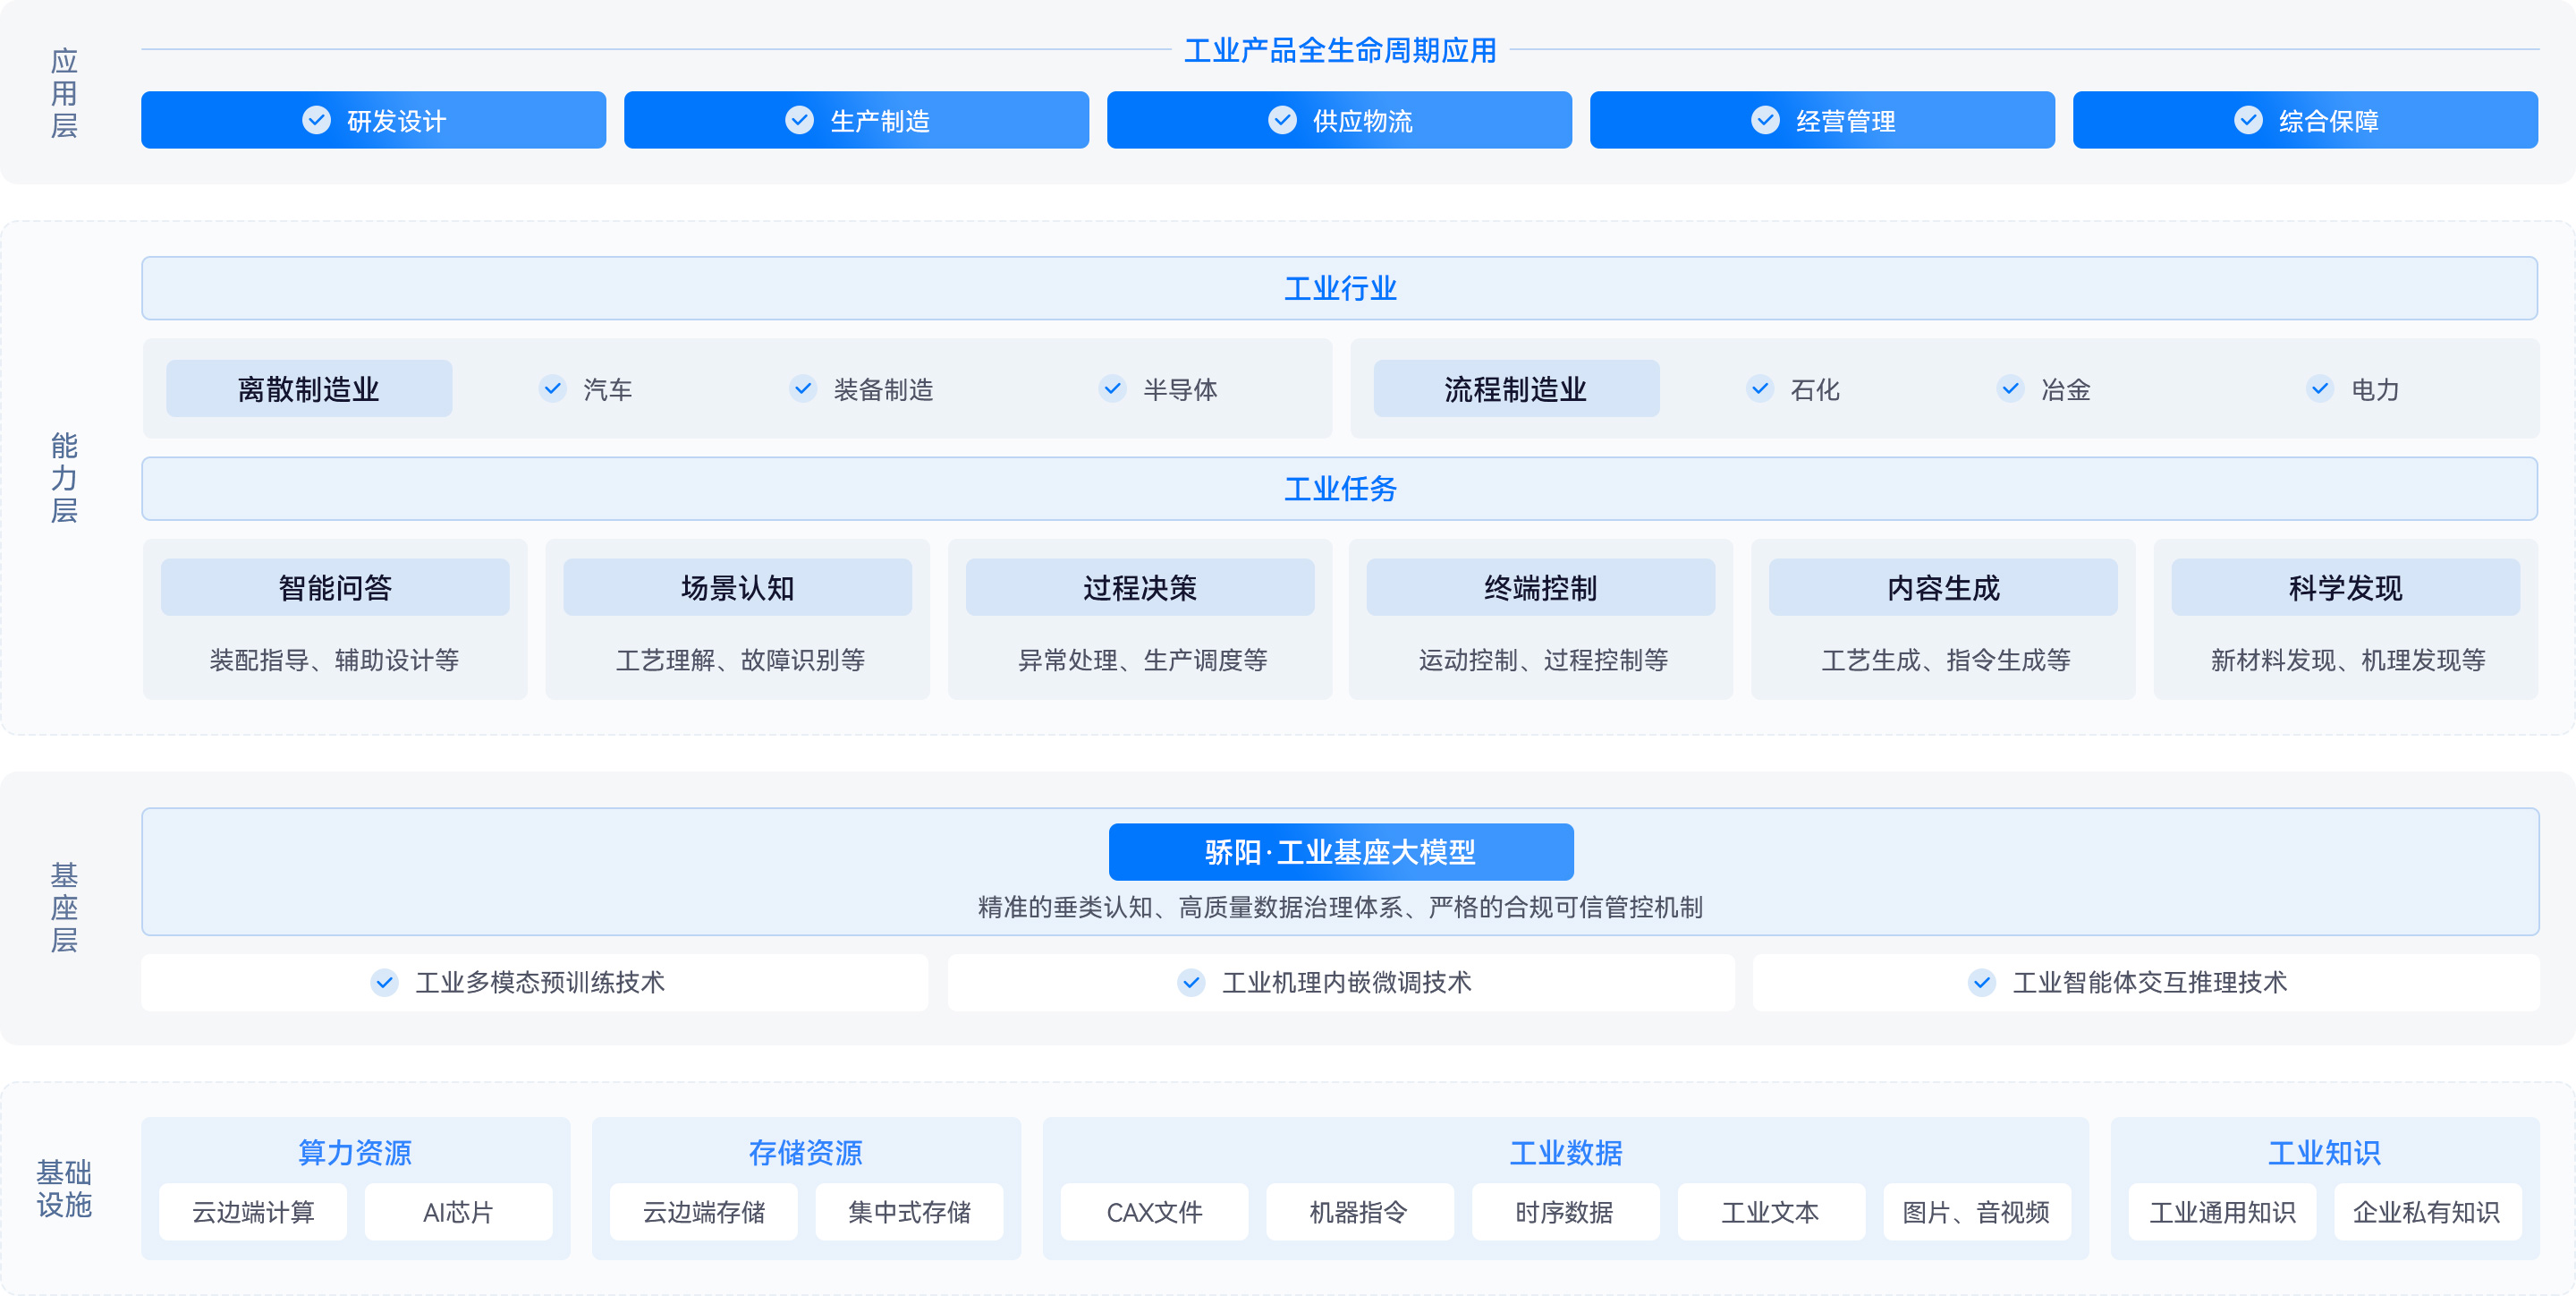Expand the 工业行业 section header
The image size is (2576, 1296).
(1340, 288)
